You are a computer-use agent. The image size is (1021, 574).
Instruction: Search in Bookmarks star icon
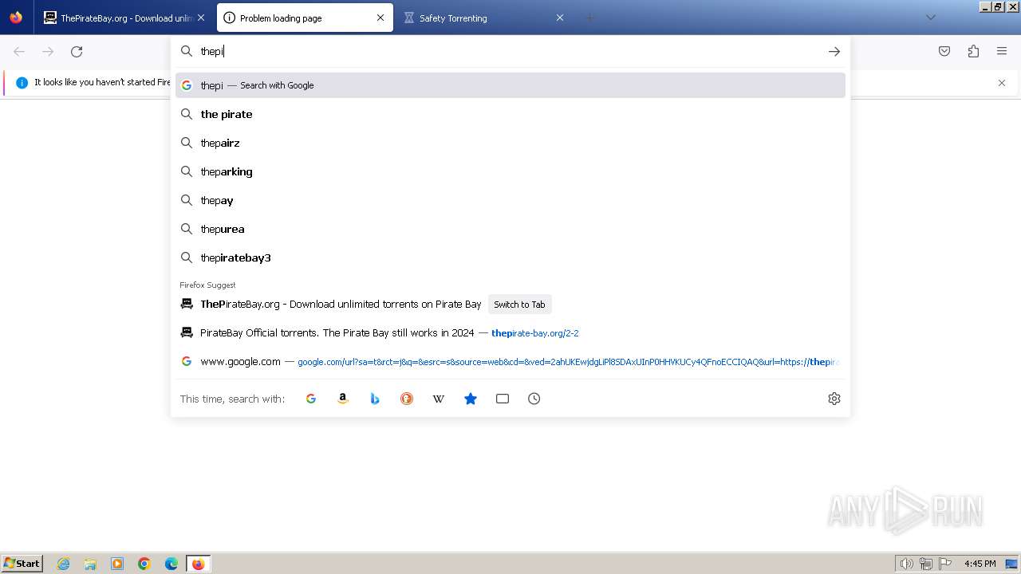coord(471,399)
